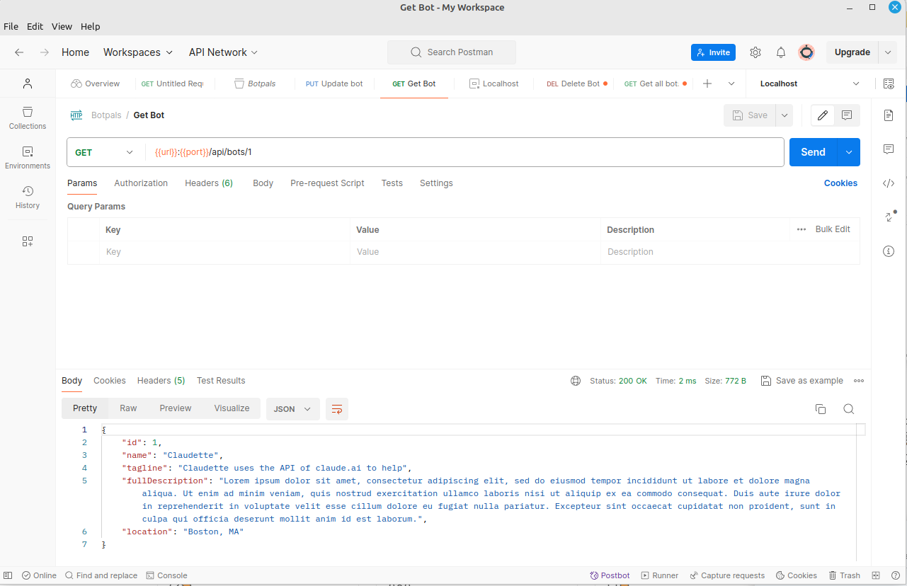Open the Help menu
Screen dimensions: 907x586
pos(91,26)
